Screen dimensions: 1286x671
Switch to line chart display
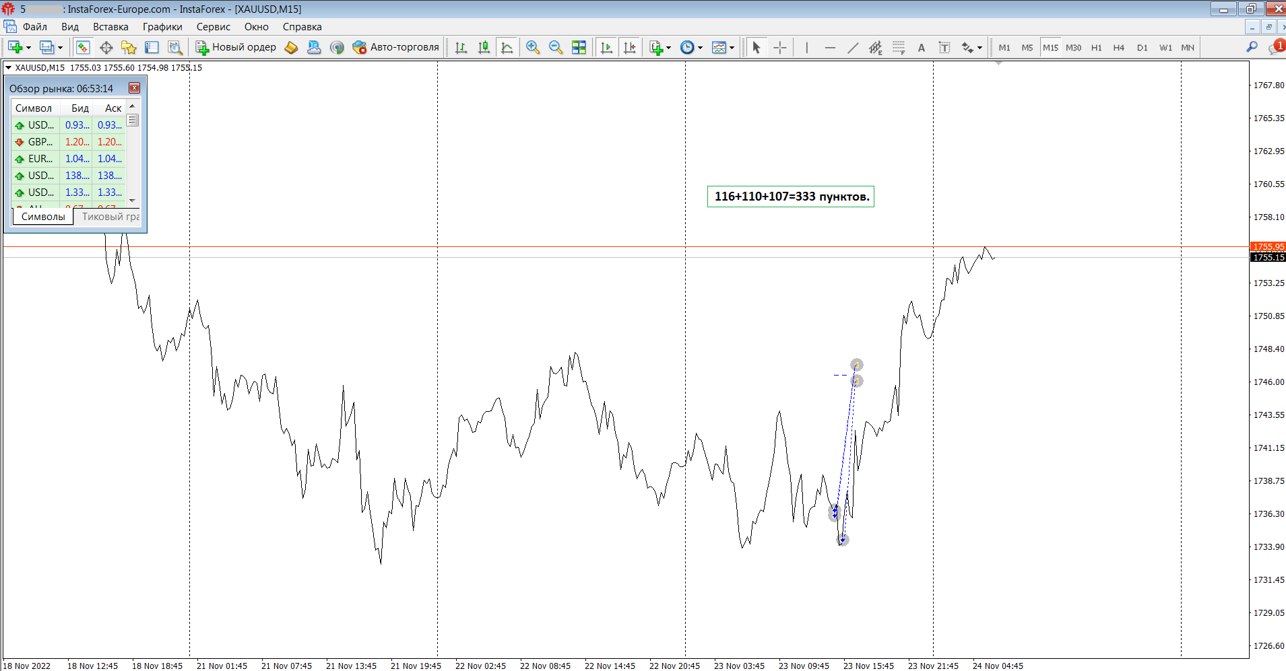507,47
